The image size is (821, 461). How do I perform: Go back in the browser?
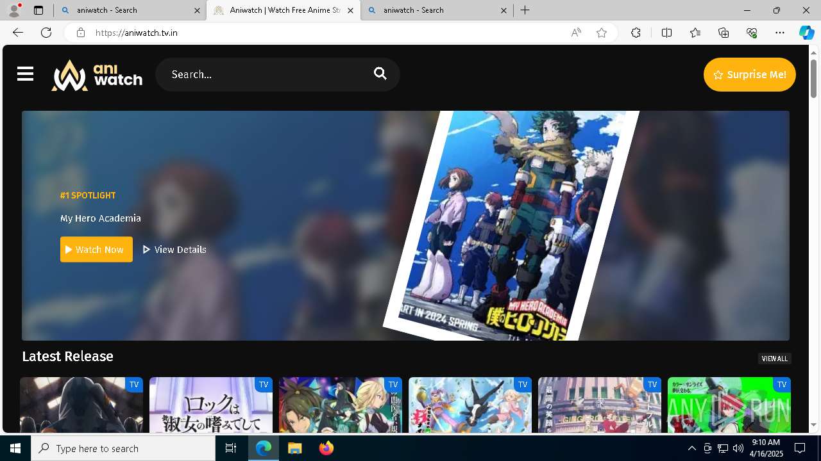coord(18,33)
